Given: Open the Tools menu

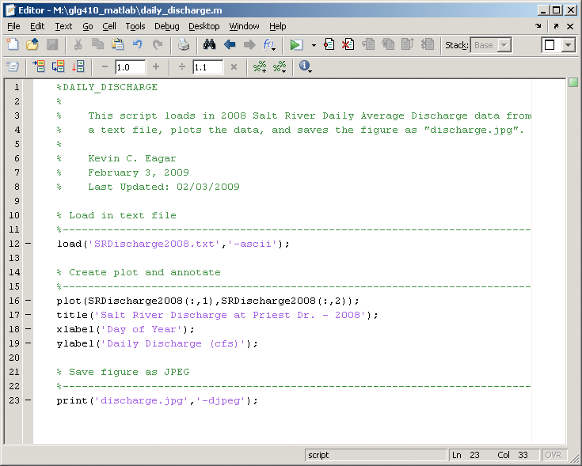Looking at the screenshot, I should [x=135, y=26].
